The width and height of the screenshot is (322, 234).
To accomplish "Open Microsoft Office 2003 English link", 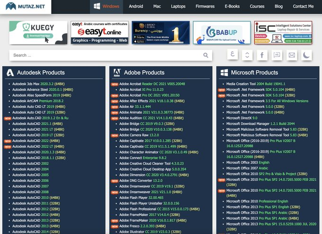I will coord(248,163).
